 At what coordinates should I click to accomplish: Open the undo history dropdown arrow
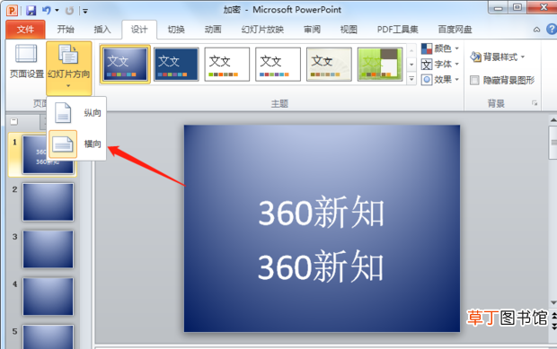(57, 10)
